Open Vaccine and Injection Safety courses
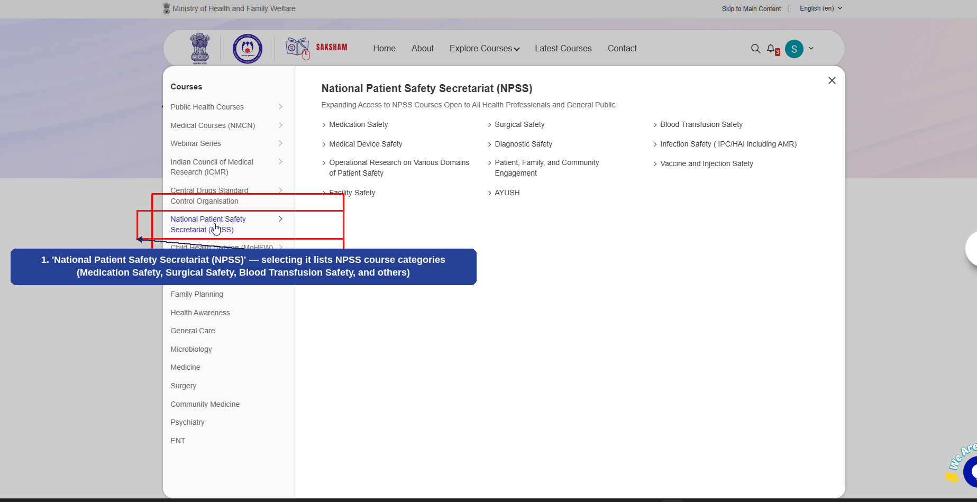Image resolution: width=977 pixels, height=502 pixels. point(707,163)
